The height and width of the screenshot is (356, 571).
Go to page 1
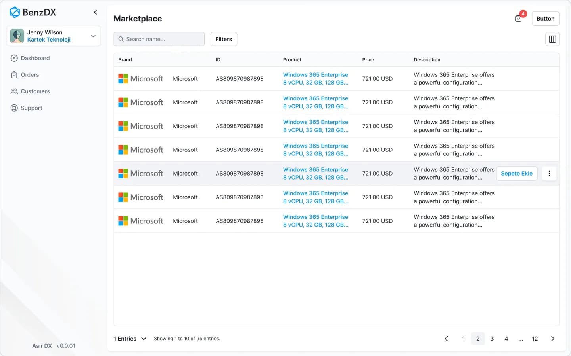464,339
